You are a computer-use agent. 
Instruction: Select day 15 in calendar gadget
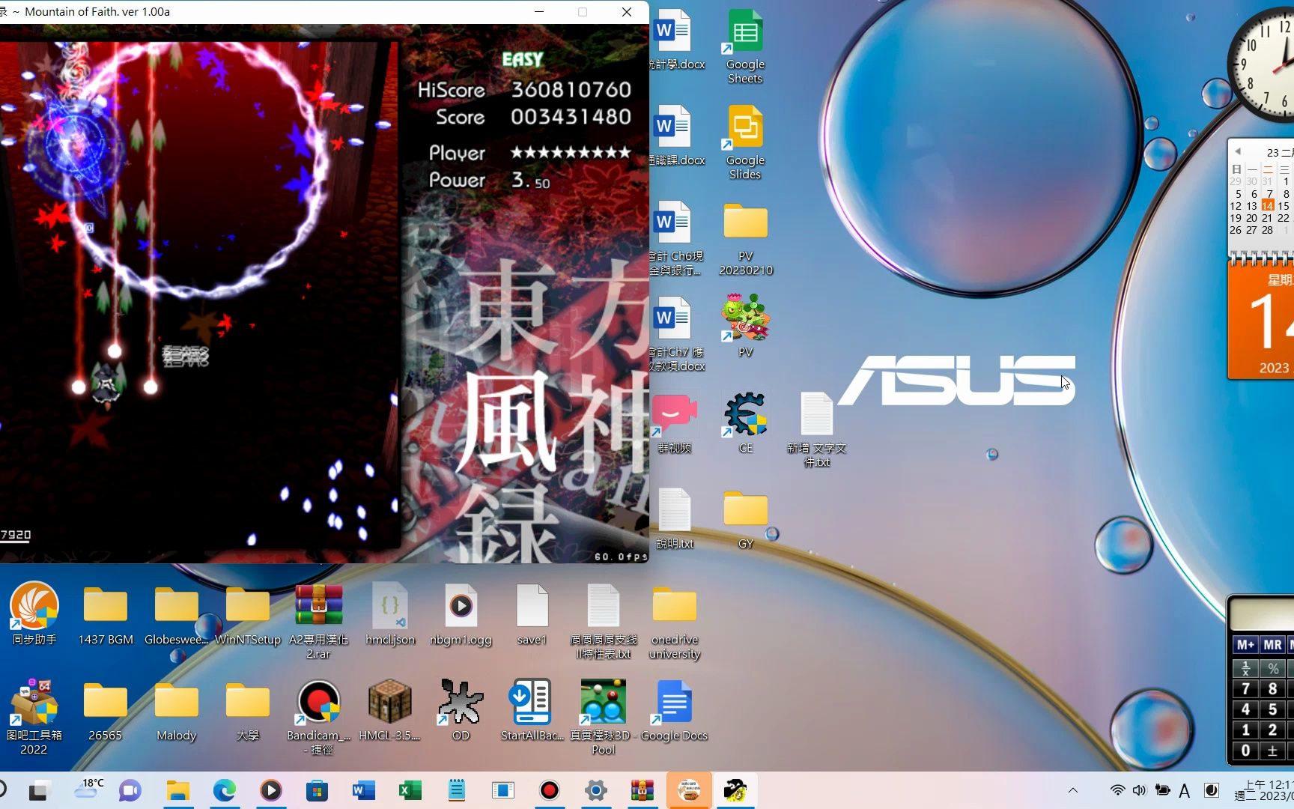coord(1284,205)
